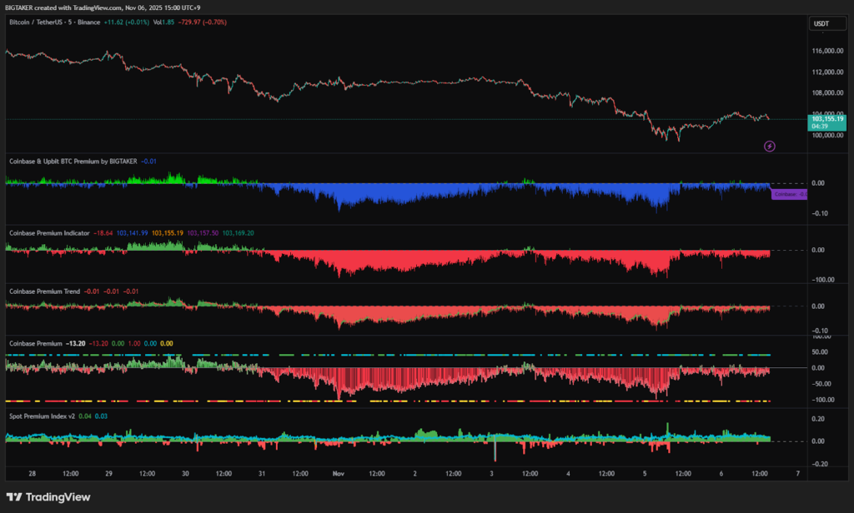Click the purple 103,157.50 indicator value
Image resolution: width=854 pixels, height=513 pixels.
coord(203,233)
